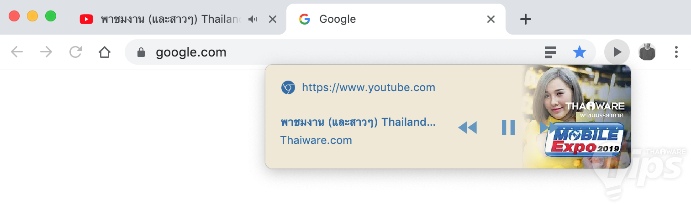Open the global media controls button
The height and width of the screenshot is (205, 691).
pyautogui.click(x=617, y=52)
